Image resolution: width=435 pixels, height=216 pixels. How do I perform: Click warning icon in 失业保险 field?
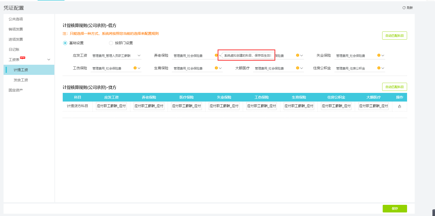(x=379, y=55)
